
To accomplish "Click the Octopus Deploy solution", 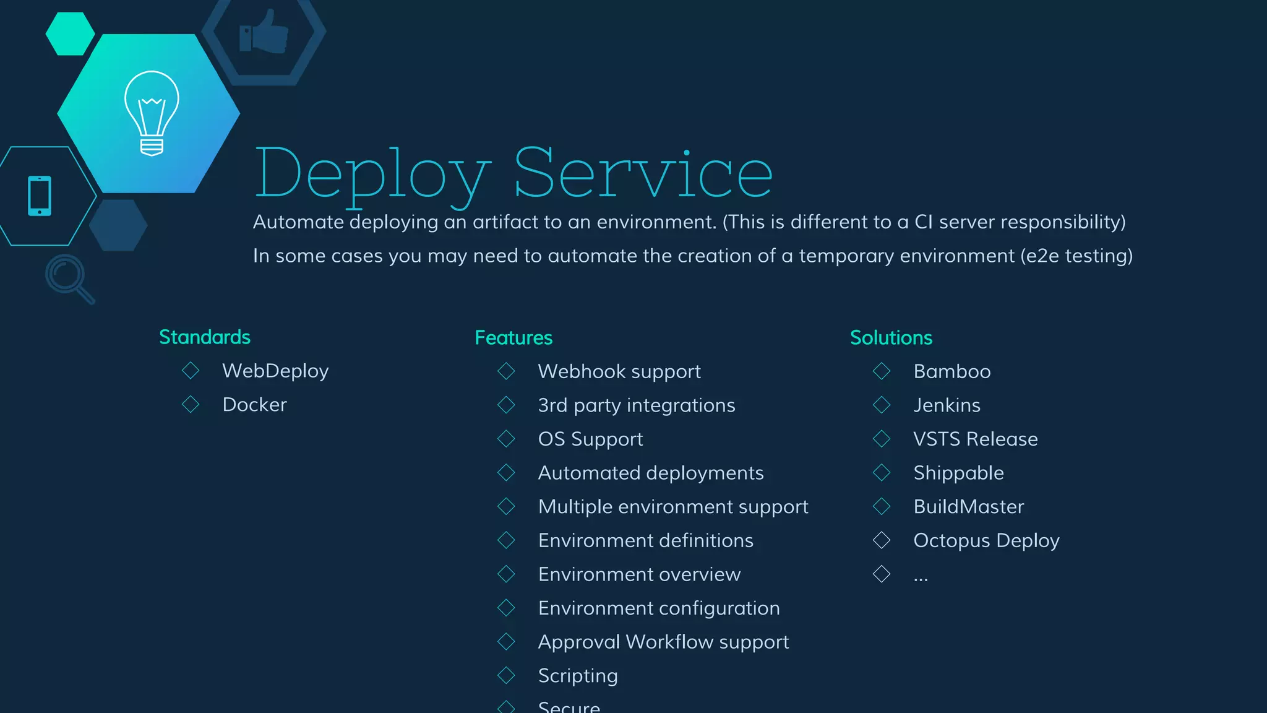I will (986, 541).
